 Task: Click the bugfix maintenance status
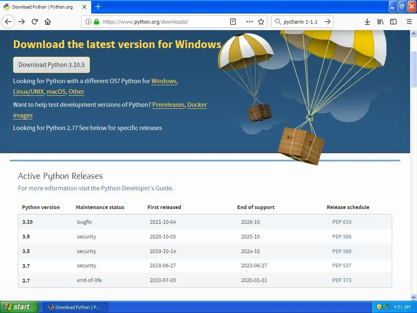pyautogui.click(x=84, y=222)
